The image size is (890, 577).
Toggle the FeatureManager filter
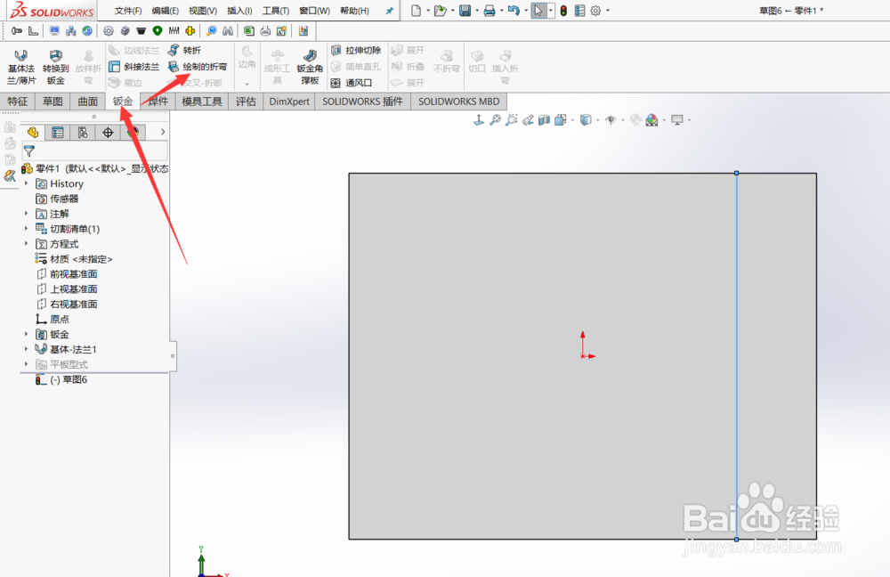29,150
